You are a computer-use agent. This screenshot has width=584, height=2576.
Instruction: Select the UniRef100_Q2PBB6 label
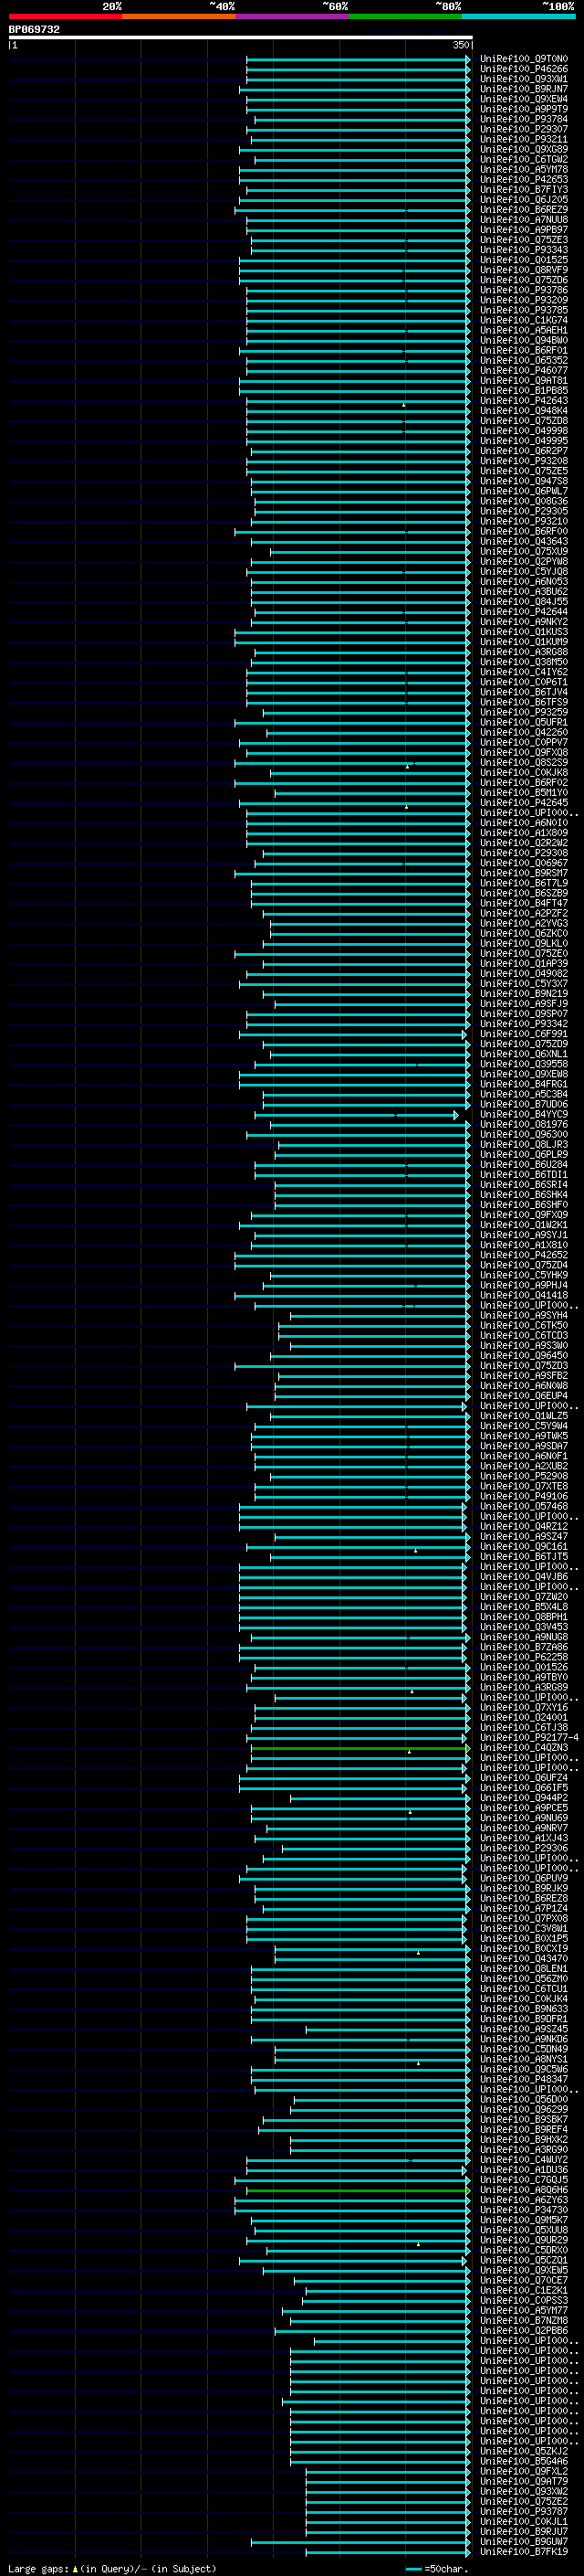(523, 2330)
